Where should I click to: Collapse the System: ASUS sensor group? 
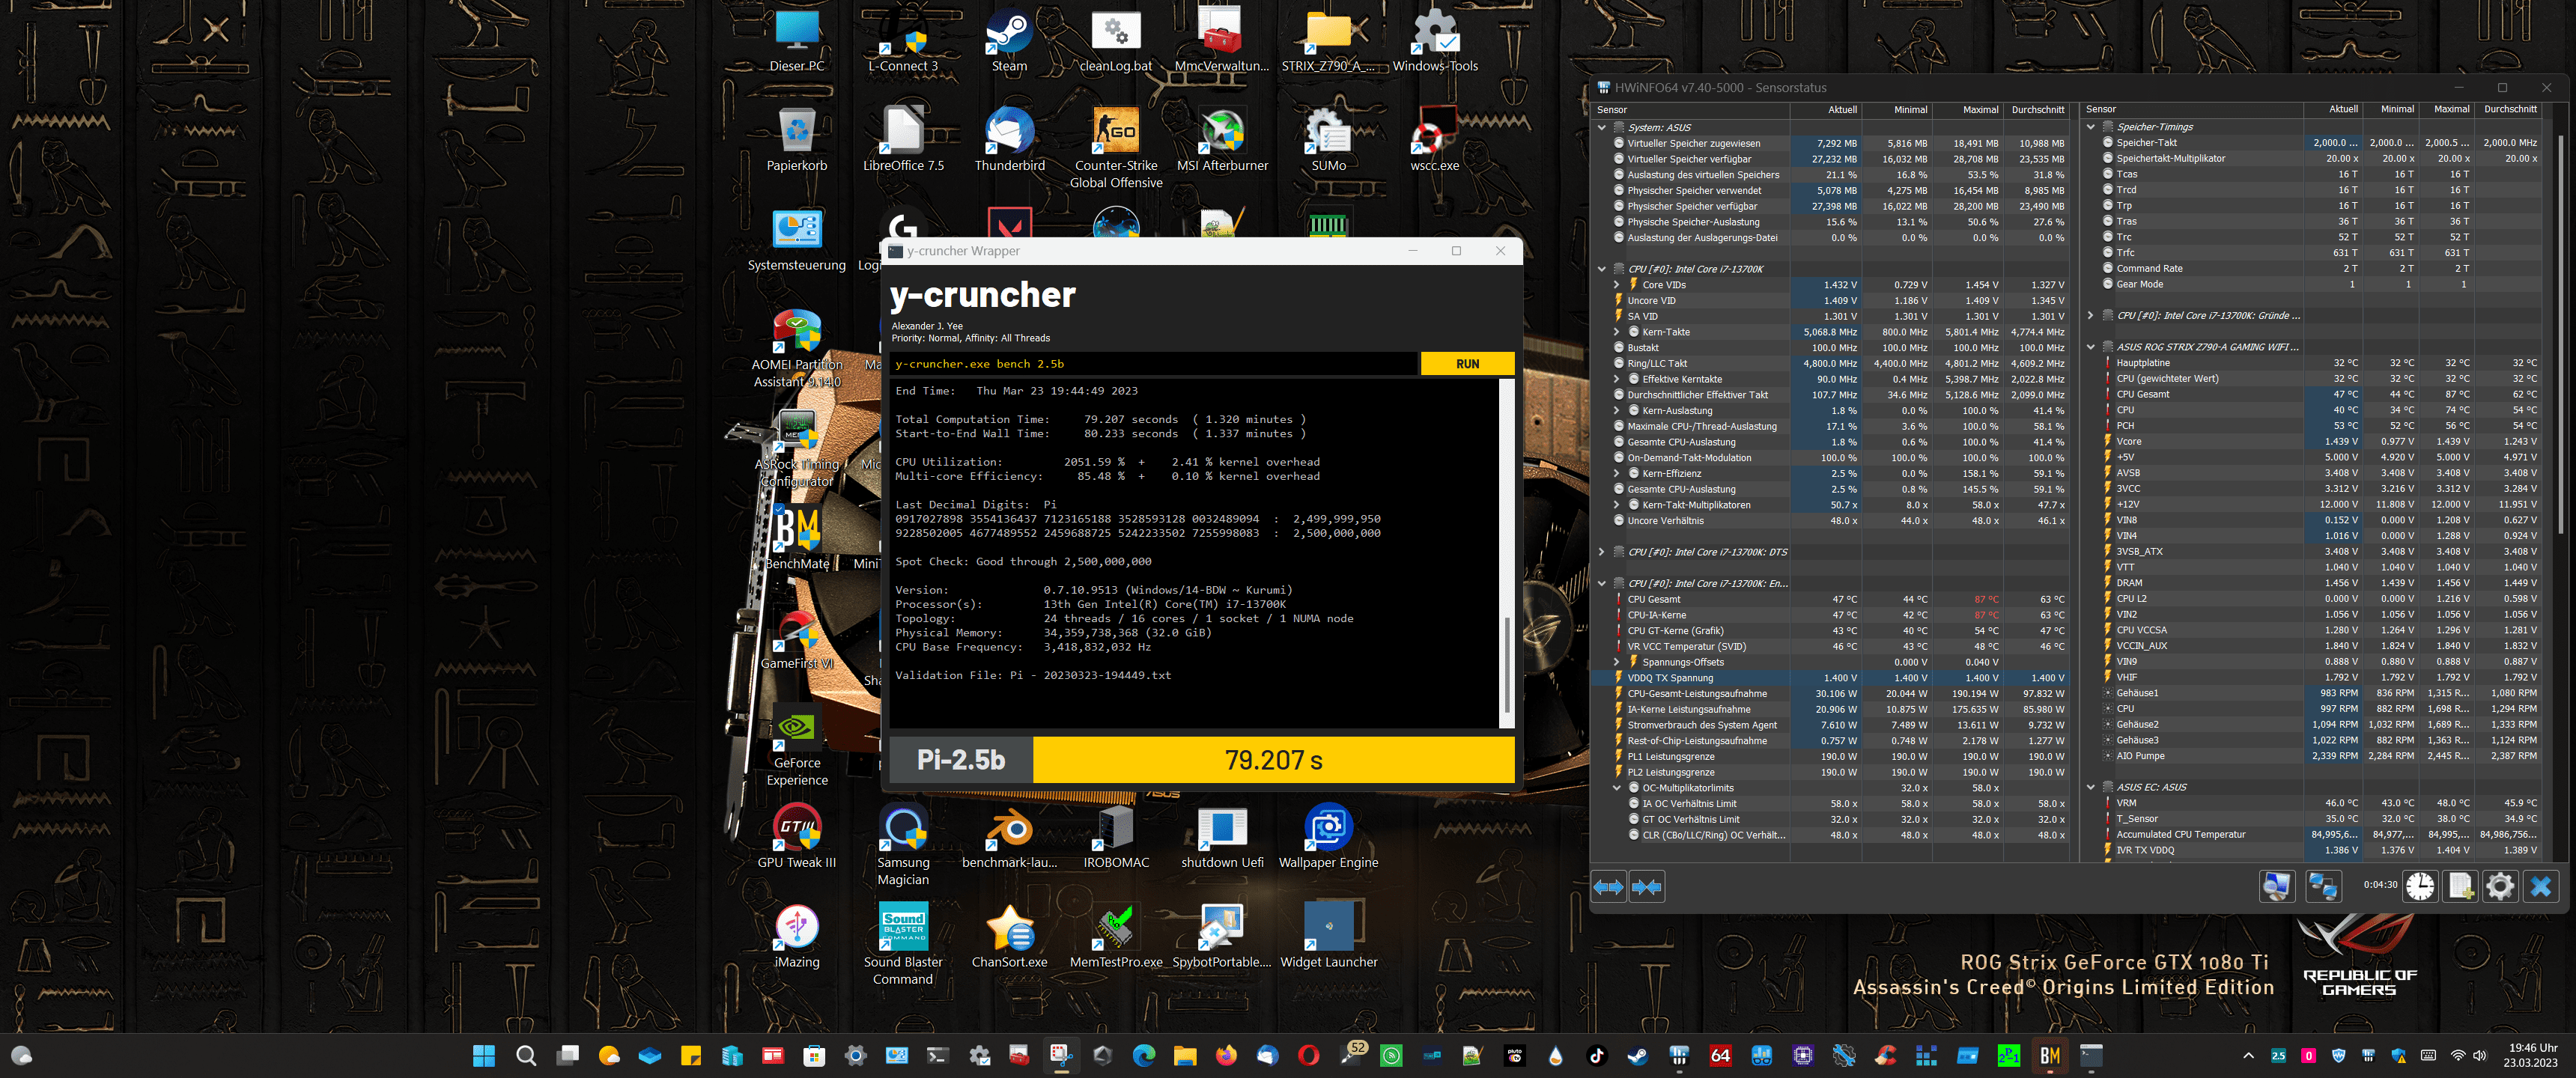[1602, 127]
